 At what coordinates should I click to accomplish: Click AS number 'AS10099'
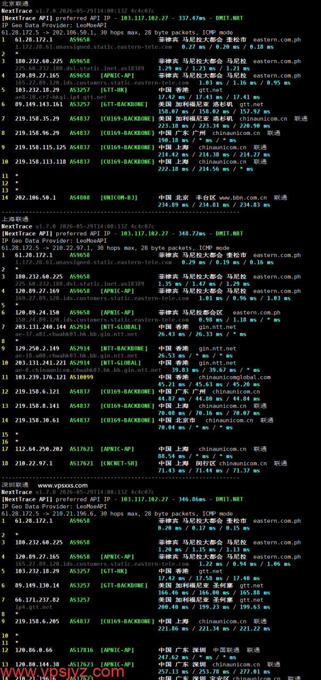(81, 377)
